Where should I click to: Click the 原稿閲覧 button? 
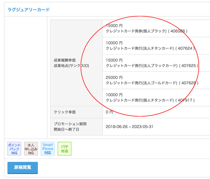point(23,168)
